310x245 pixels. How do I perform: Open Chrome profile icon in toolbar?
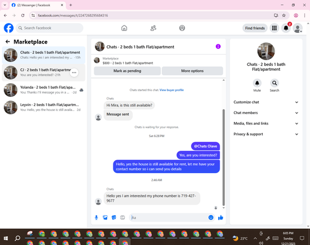point(296,16)
